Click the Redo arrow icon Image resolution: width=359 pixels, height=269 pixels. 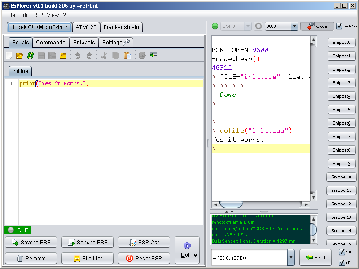click(x=89, y=56)
